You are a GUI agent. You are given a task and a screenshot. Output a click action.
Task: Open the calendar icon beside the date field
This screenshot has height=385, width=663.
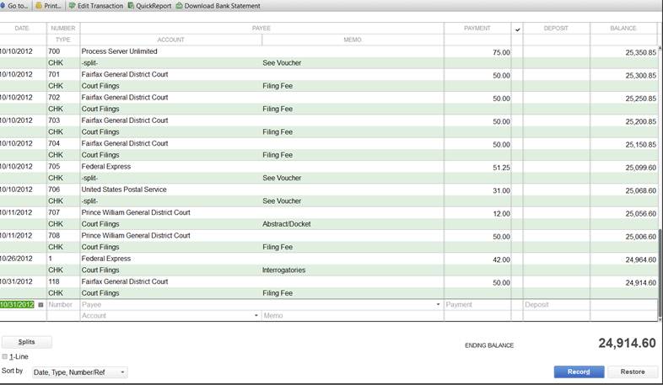tap(40, 305)
